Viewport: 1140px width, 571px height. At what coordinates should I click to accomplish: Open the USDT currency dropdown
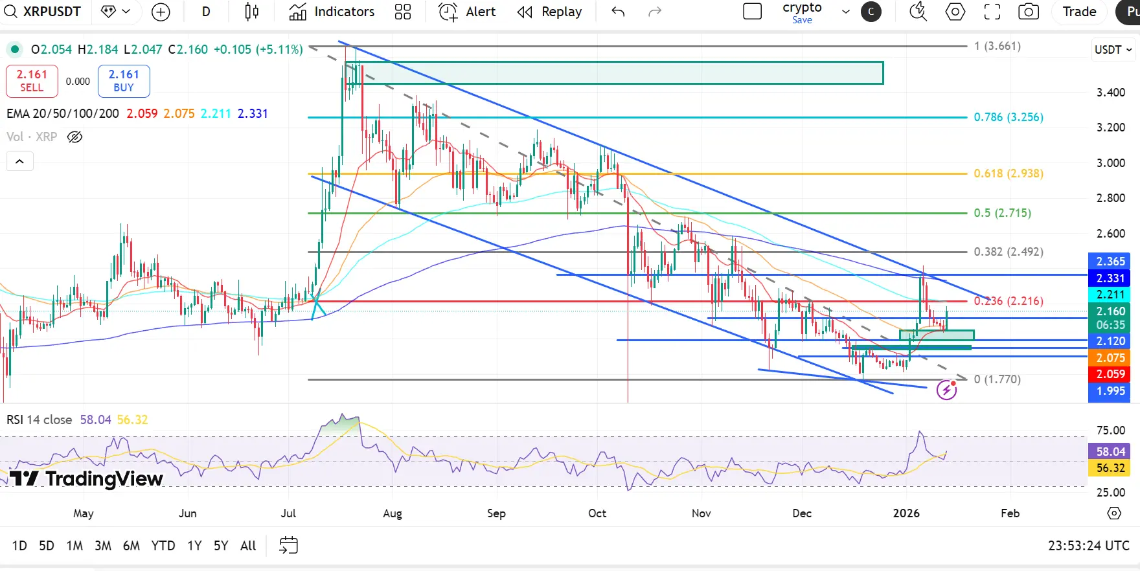pyautogui.click(x=1113, y=49)
